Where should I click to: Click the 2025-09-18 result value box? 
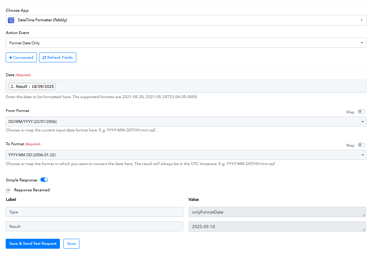(277, 227)
